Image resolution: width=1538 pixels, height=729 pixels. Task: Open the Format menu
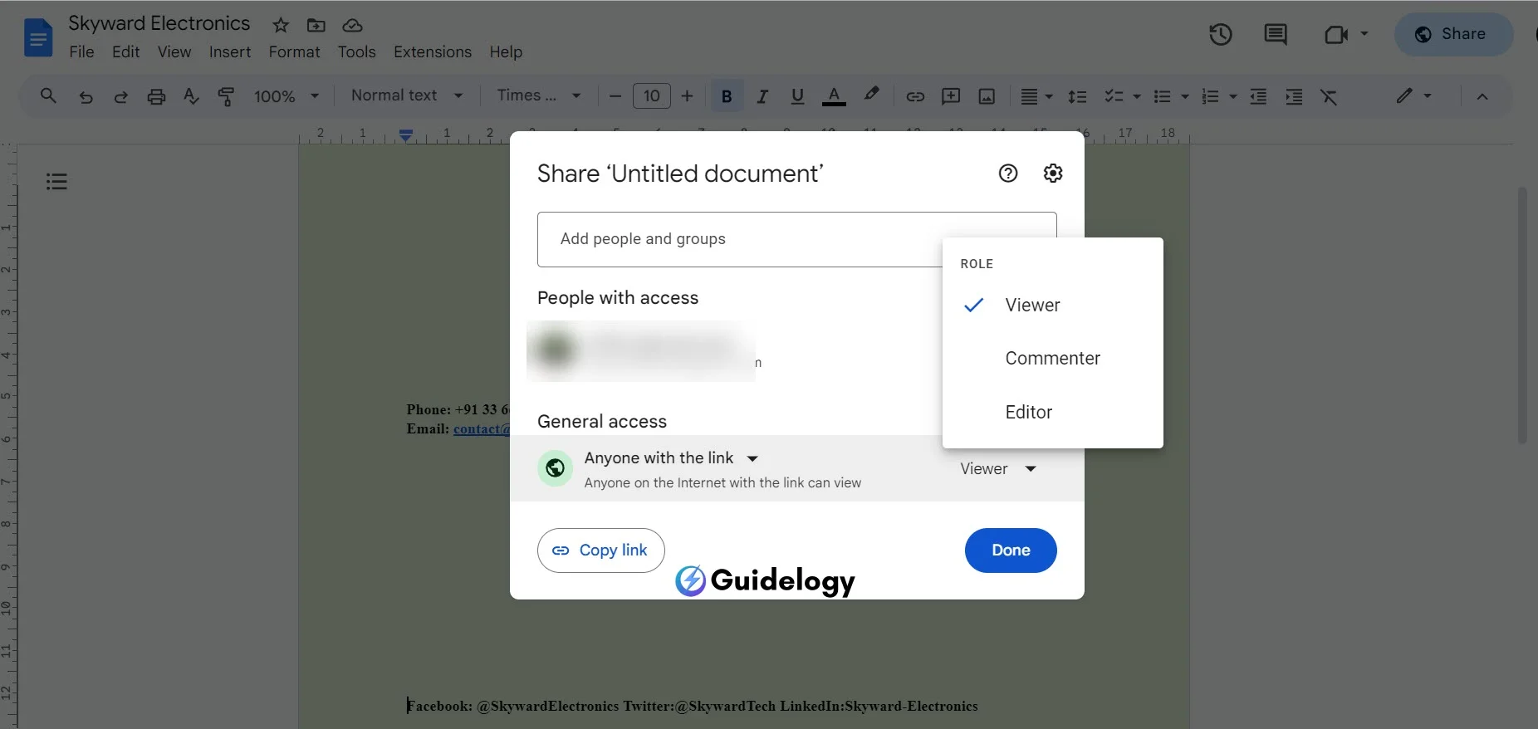[294, 51]
